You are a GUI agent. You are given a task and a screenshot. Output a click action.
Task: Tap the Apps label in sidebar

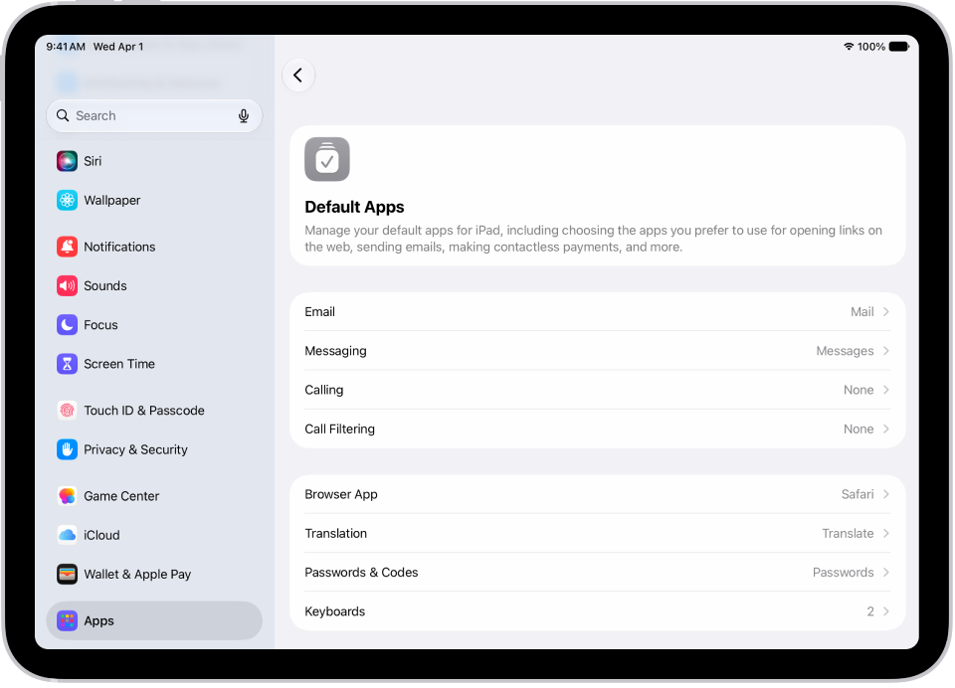(99, 621)
